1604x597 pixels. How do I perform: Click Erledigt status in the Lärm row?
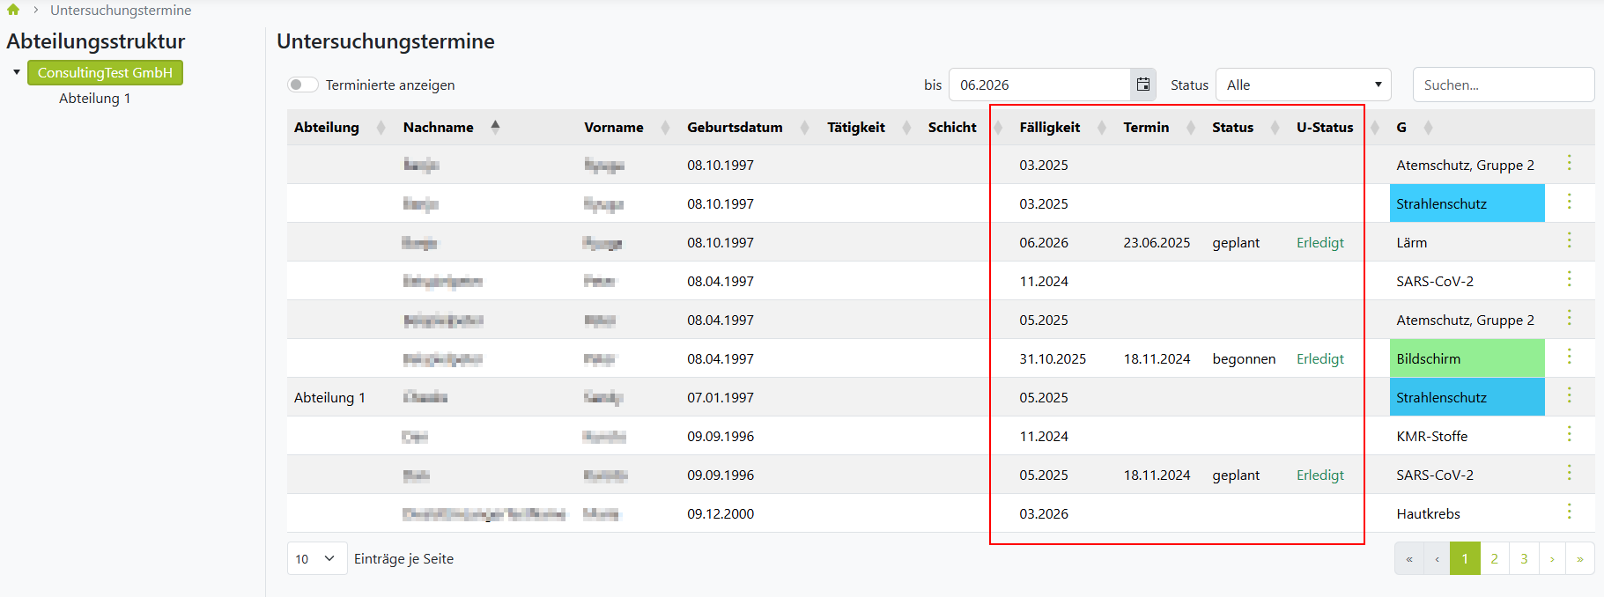coord(1319,242)
